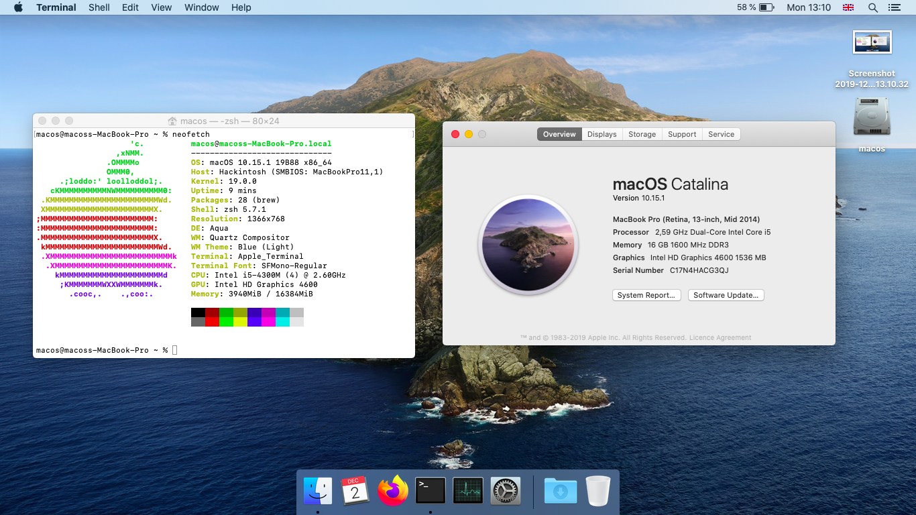
Task: Open System Preferences from the Dock
Action: tap(506, 491)
